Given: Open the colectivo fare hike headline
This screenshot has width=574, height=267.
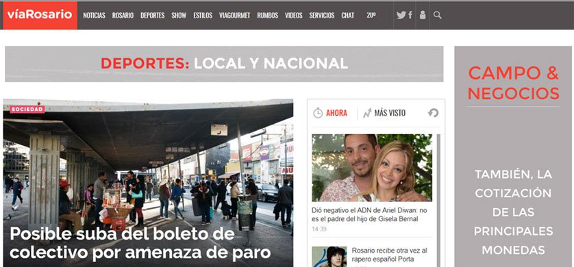Looking at the screenshot, I should click(x=140, y=244).
